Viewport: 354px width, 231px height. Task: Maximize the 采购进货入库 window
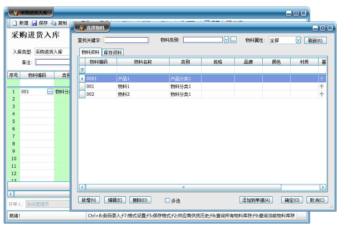[x=296, y=13]
